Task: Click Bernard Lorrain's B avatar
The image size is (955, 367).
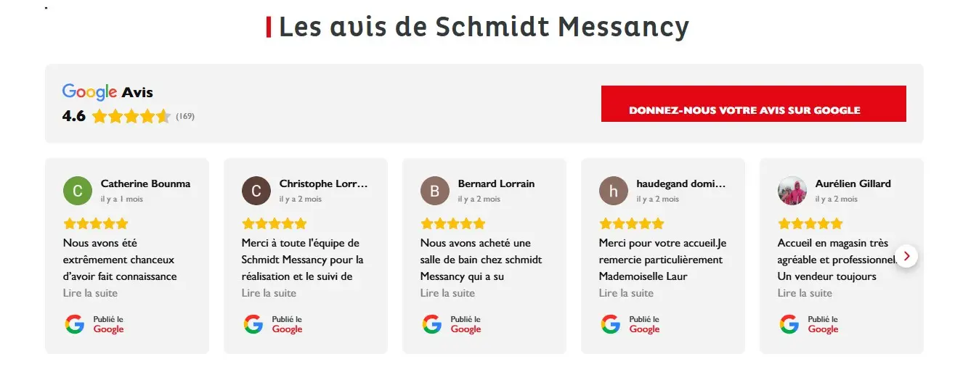Action: click(435, 191)
